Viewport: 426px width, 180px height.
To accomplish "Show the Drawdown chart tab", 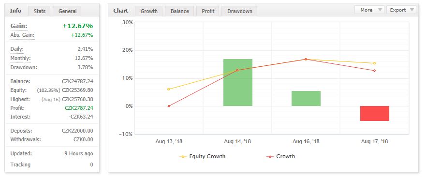I will tap(240, 11).
